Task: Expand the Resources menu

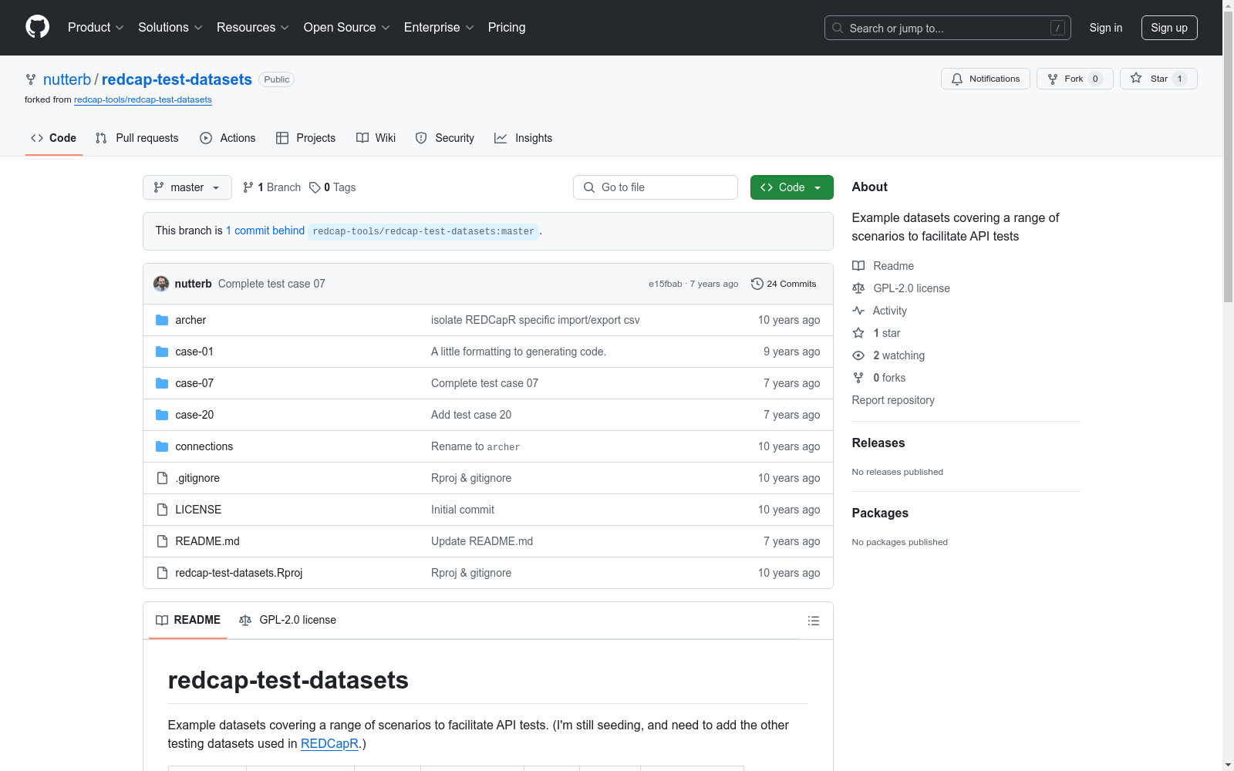Action: (x=253, y=27)
